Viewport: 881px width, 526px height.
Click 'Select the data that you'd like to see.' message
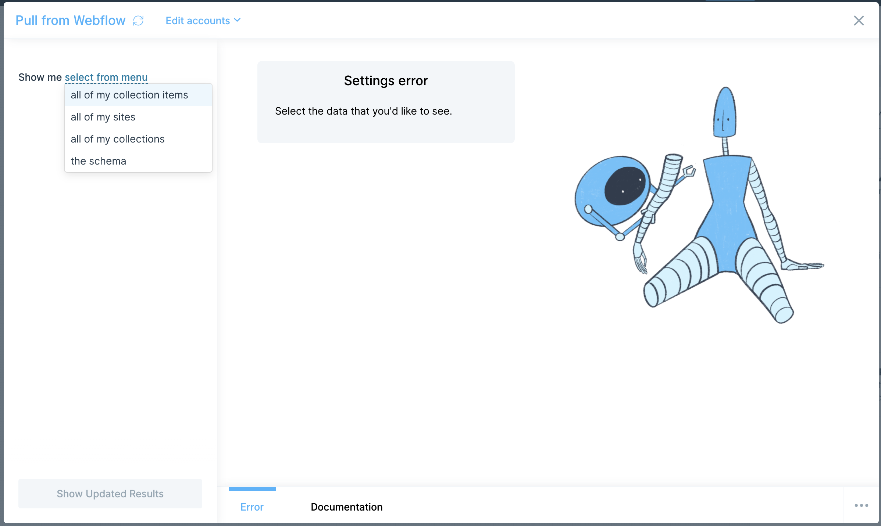coord(363,111)
